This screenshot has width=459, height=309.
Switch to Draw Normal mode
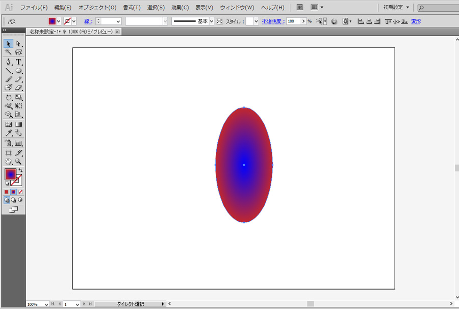[7, 200]
